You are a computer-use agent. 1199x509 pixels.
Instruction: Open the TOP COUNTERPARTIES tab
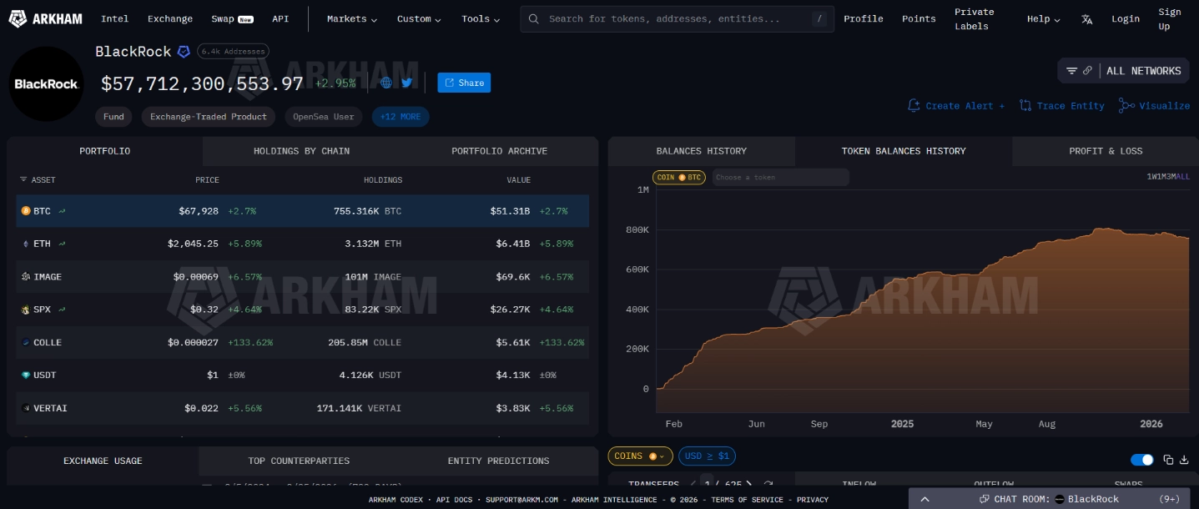coord(299,461)
